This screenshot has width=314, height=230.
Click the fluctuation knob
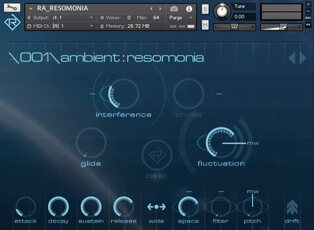click(220, 143)
